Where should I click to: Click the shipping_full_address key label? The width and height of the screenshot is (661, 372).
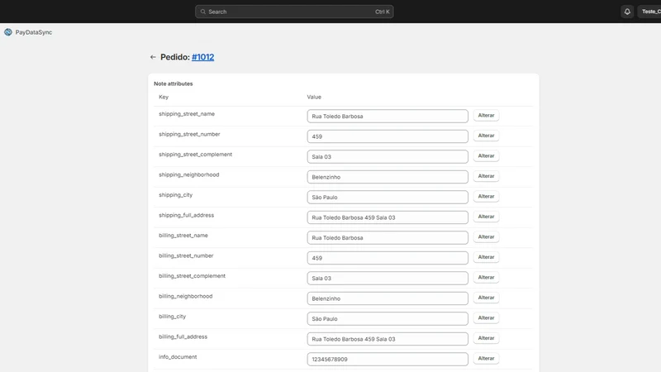tap(187, 215)
